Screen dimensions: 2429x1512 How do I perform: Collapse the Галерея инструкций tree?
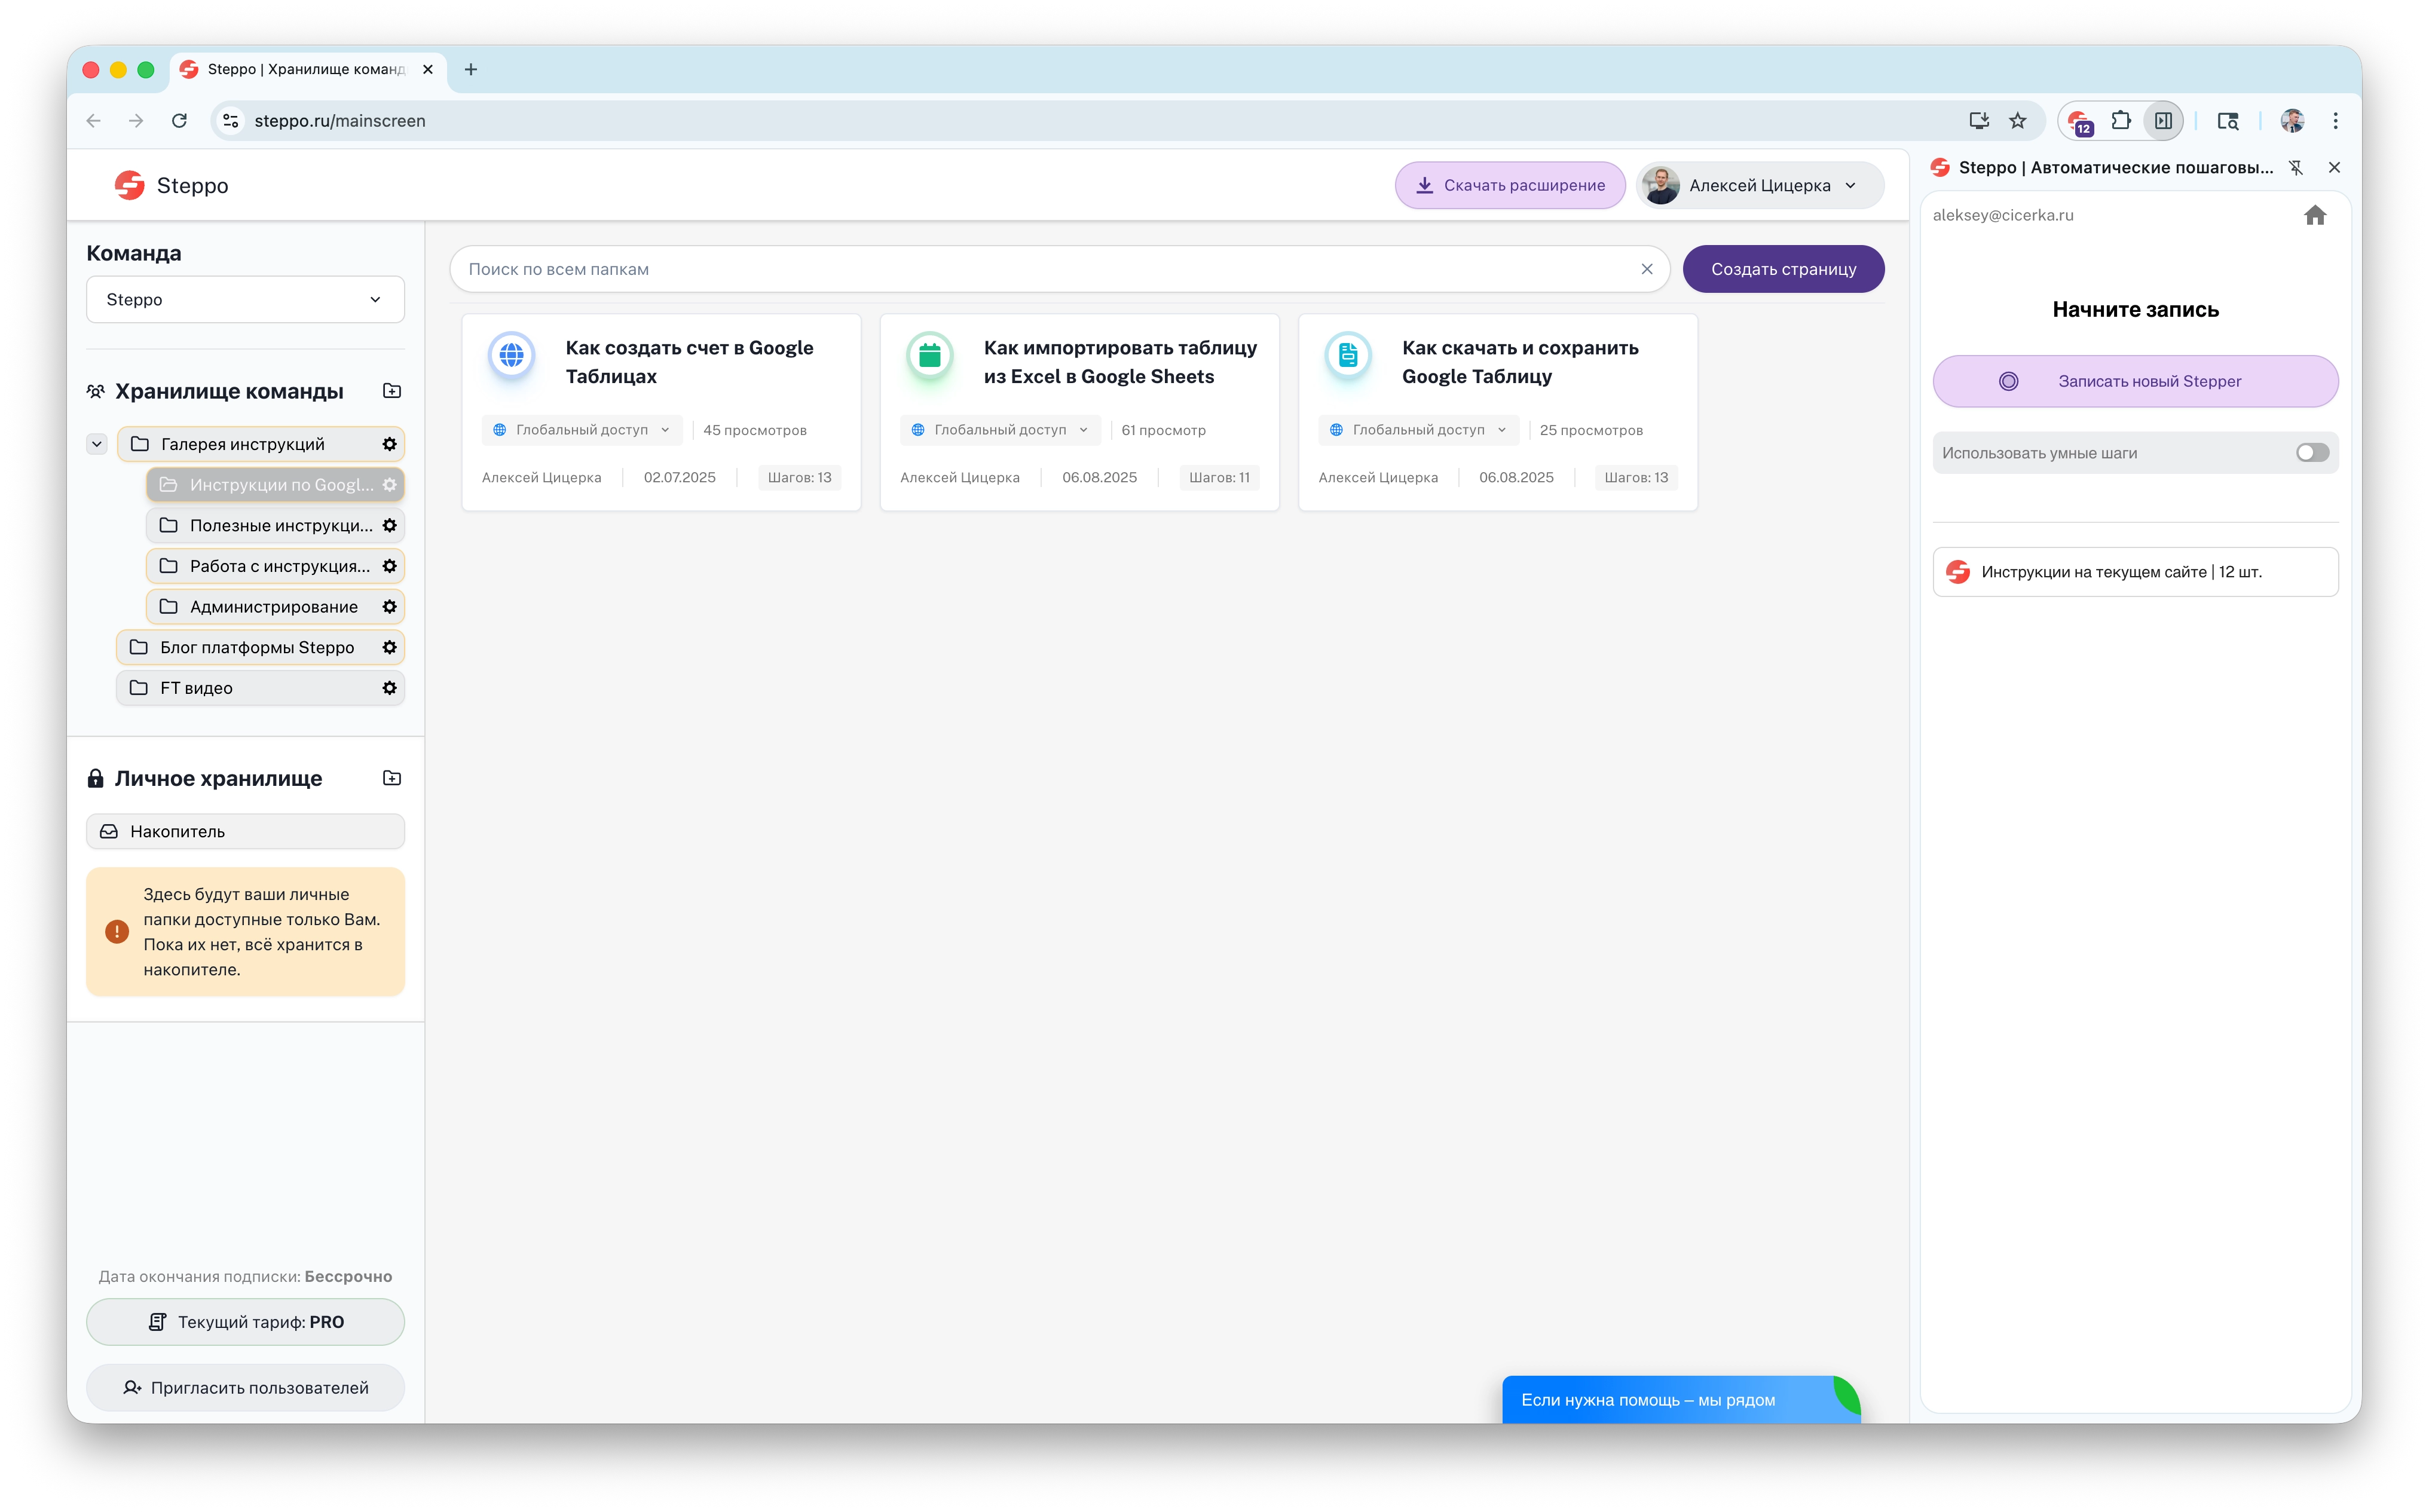97,444
